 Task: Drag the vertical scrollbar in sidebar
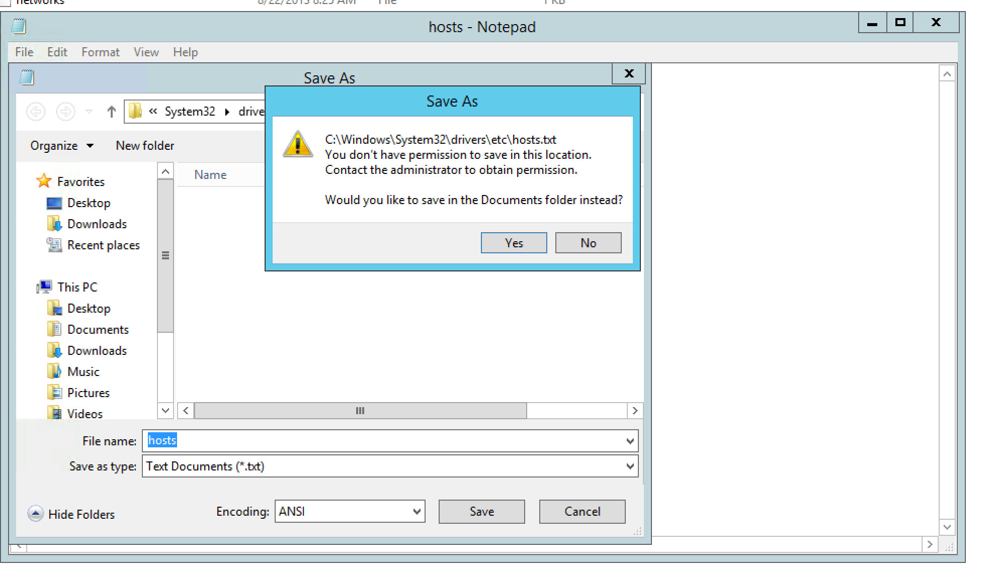(x=166, y=255)
